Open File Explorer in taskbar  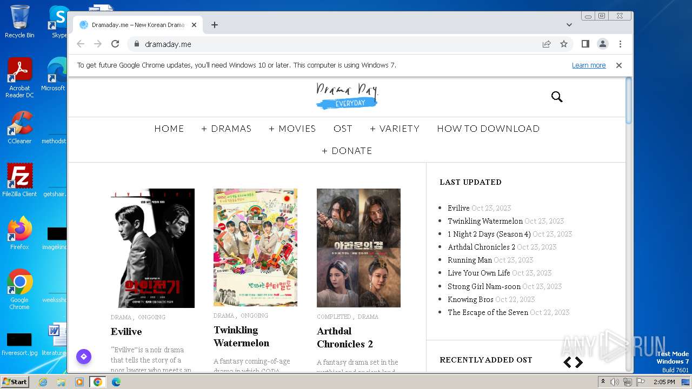coord(61,382)
